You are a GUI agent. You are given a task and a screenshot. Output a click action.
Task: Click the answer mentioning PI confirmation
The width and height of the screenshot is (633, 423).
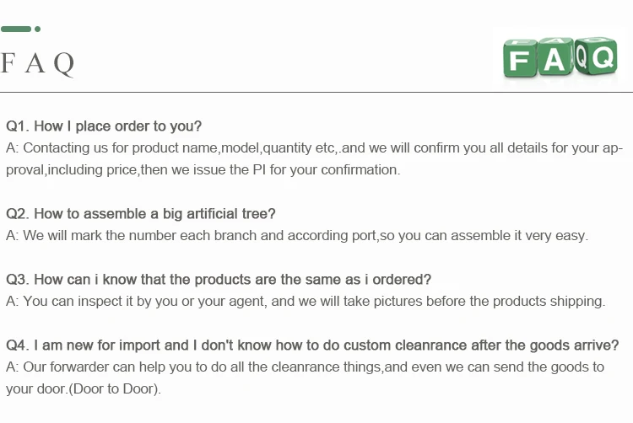coord(315,158)
